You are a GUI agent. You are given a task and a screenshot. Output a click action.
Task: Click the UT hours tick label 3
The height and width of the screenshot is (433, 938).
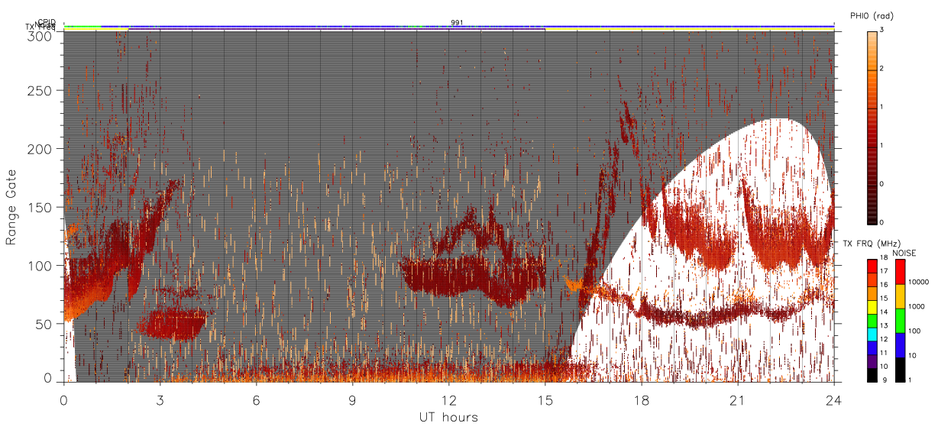click(160, 399)
